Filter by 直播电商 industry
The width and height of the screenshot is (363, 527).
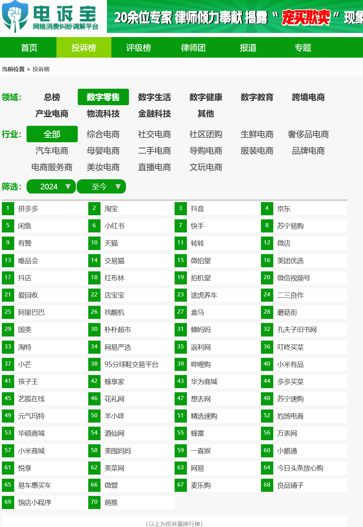(x=154, y=167)
